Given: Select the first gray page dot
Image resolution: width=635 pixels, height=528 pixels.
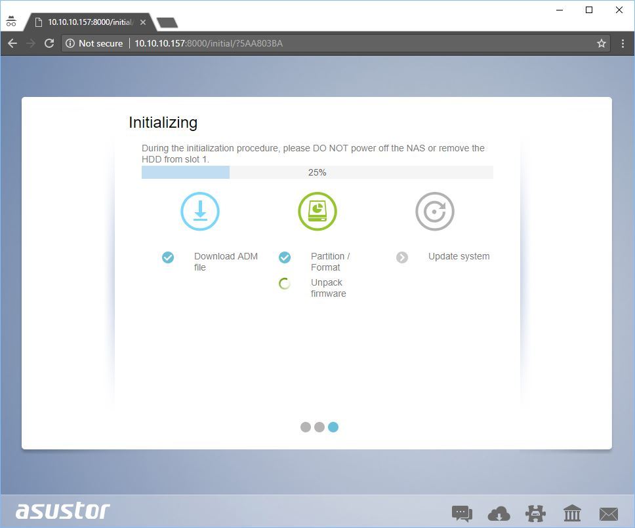Looking at the screenshot, I should click(306, 427).
